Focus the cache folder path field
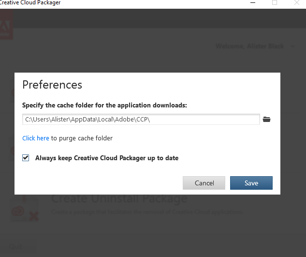306x257 pixels. [x=141, y=120]
